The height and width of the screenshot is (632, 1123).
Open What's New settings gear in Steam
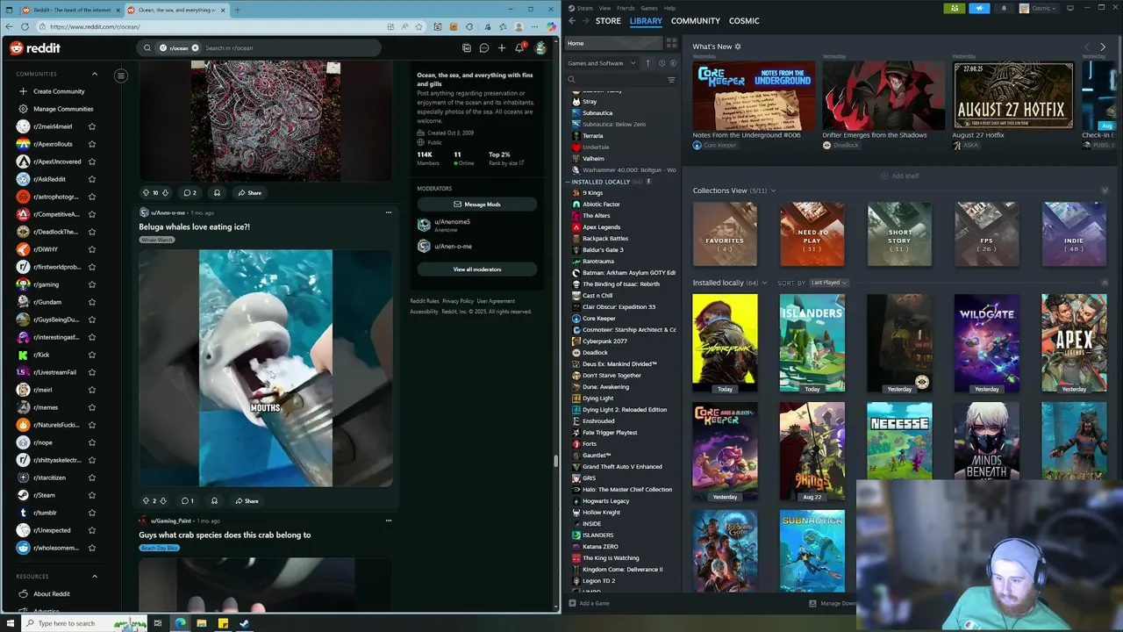click(x=738, y=47)
